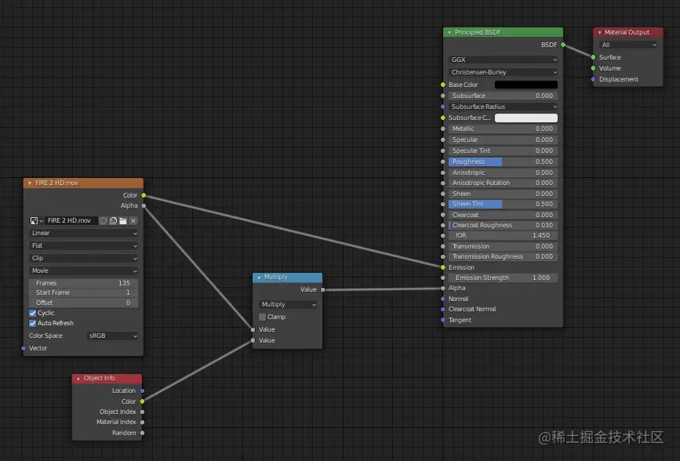
Task: Click the Clearcoat Normal input socket
Action: pyautogui.click(x=443, y=309)
